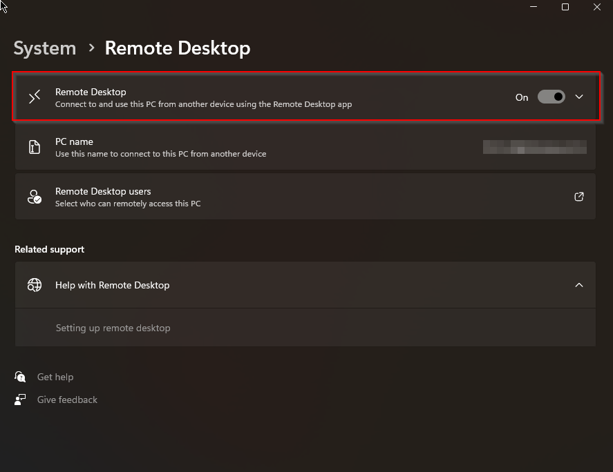This screenshot has width=613, height=472.
Task: Click the Get help headset icon
Action: 20,377
